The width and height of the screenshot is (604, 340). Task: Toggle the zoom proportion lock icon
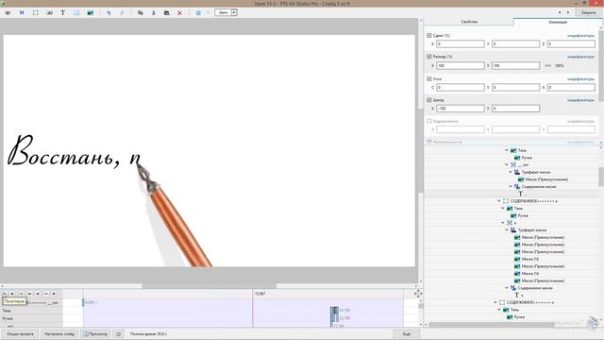547,66
